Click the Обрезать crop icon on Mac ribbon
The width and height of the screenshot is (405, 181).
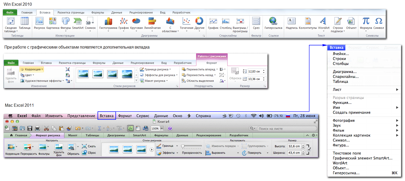[x=71, y=147]
